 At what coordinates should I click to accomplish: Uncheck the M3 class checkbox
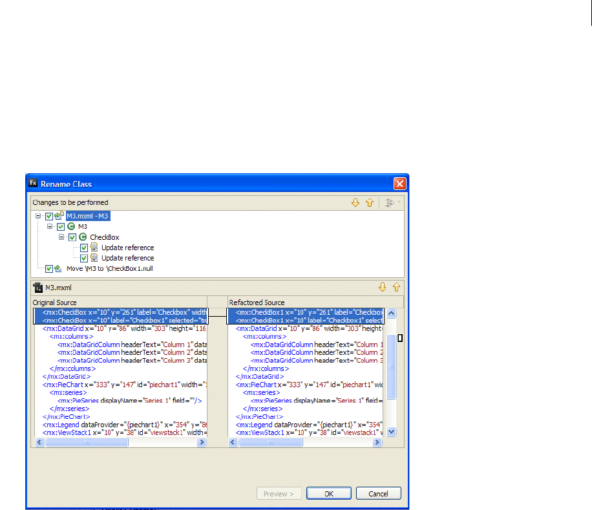[x=61, y=227]
